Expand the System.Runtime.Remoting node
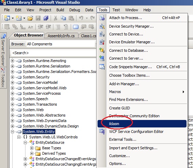Screen dimensions: 193x168 coord(12,61)
